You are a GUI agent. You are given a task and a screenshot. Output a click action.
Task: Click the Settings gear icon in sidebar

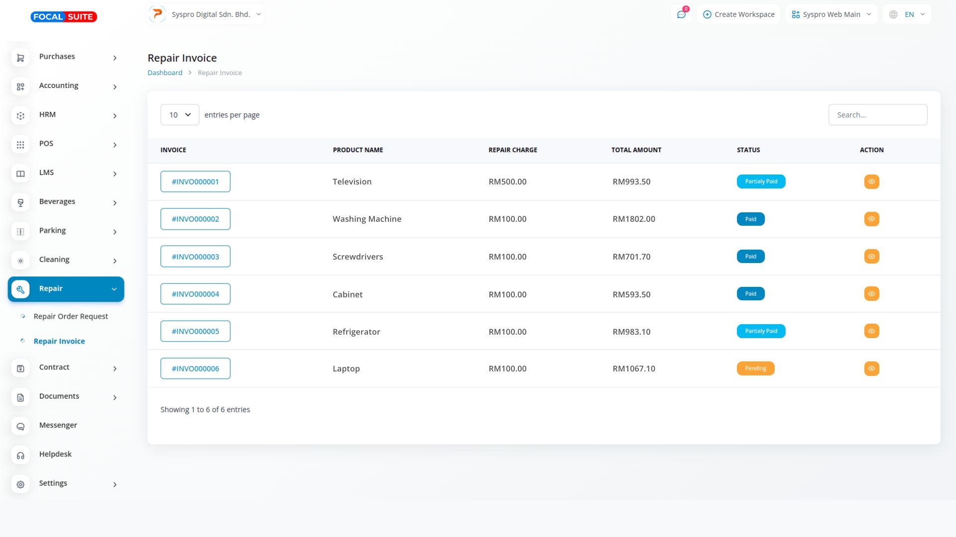click(x=20, y=484)
